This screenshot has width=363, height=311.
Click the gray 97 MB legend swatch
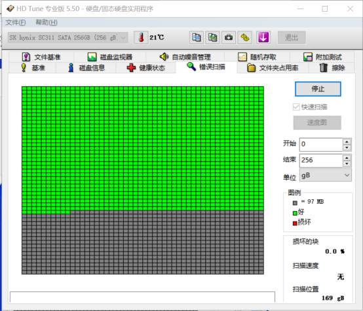click(295, 203)
